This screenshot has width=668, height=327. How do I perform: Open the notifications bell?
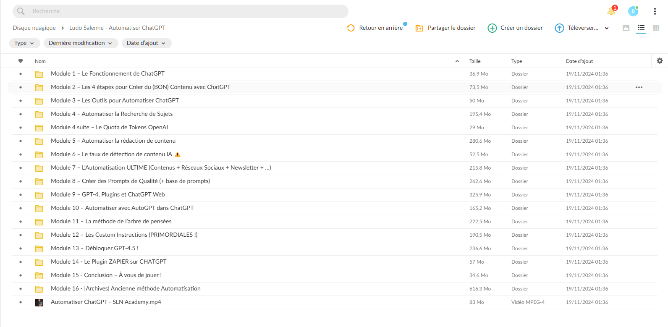(x=611, y=11)
